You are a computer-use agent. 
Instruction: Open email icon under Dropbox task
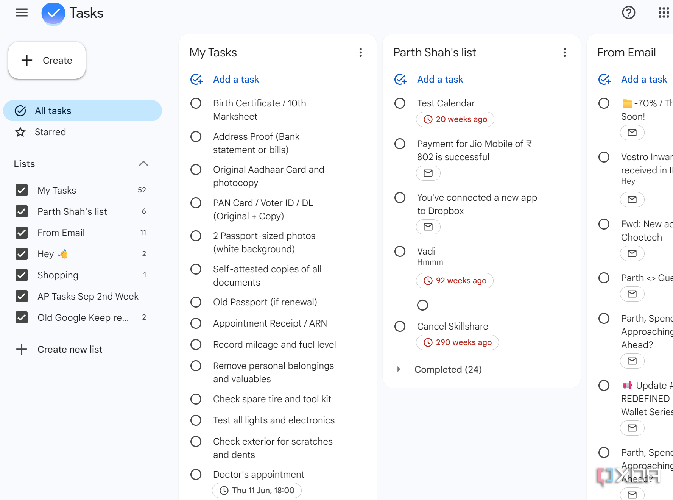click(x=428, y=227)
